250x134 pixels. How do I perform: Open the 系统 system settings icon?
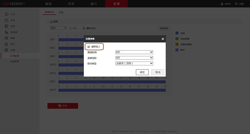(6, 20)
